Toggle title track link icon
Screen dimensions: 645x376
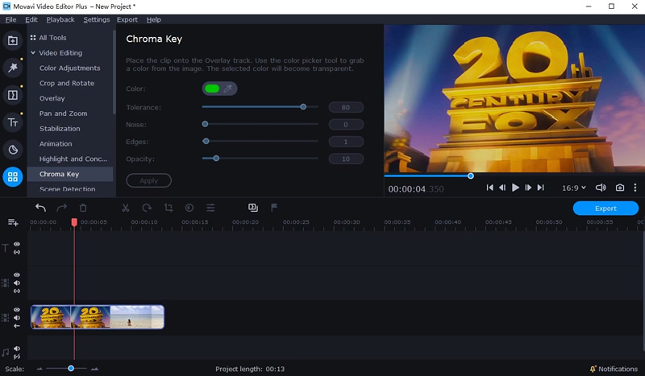(x=17, y=252)
